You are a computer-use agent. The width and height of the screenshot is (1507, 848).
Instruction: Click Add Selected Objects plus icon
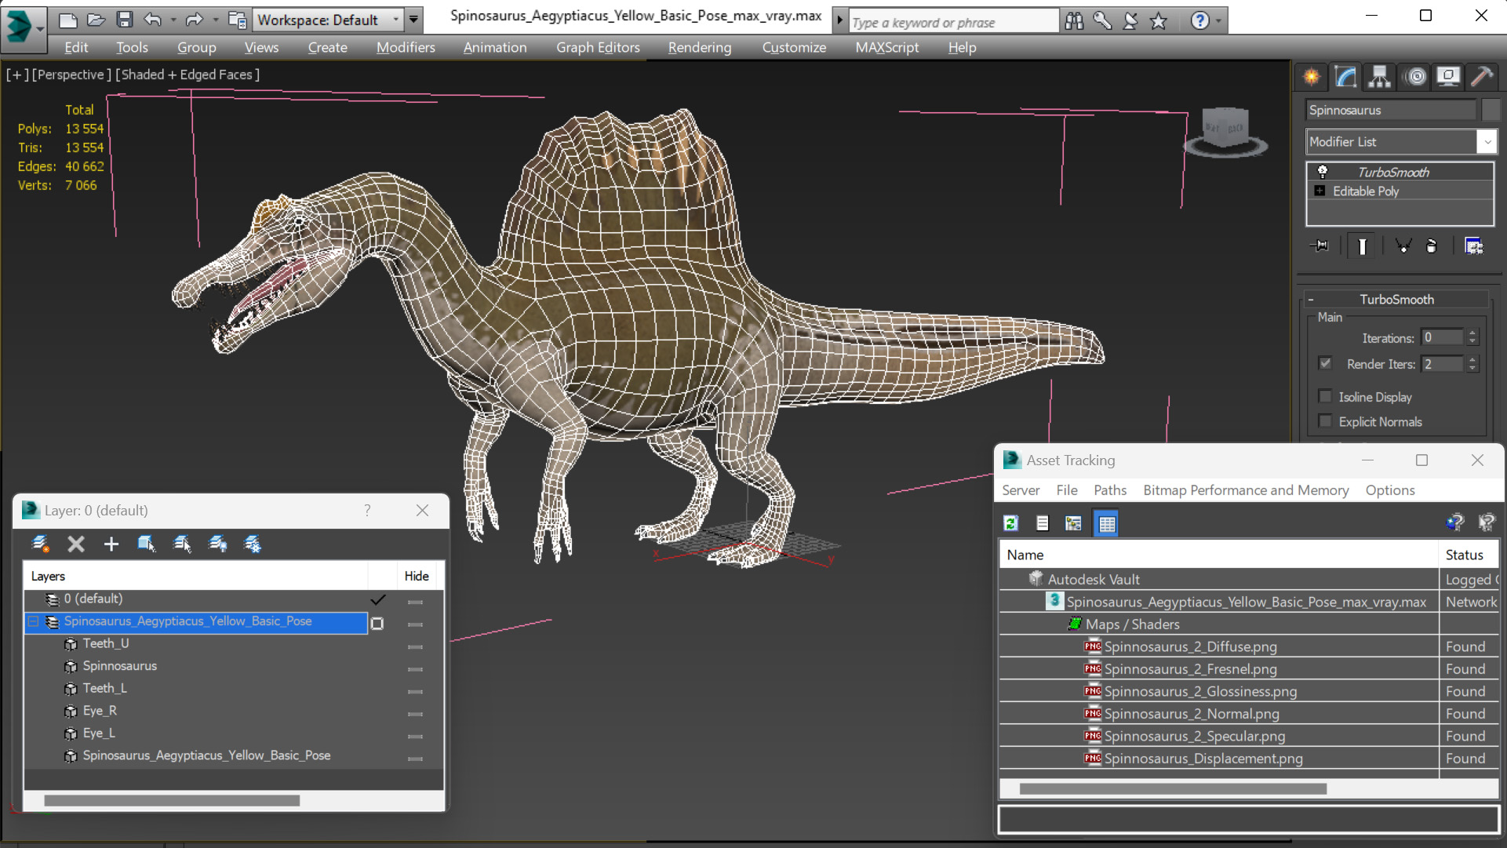111,544
